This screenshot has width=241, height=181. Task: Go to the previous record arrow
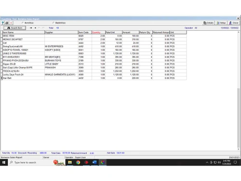pyautogui.click(x=35, y=28)
